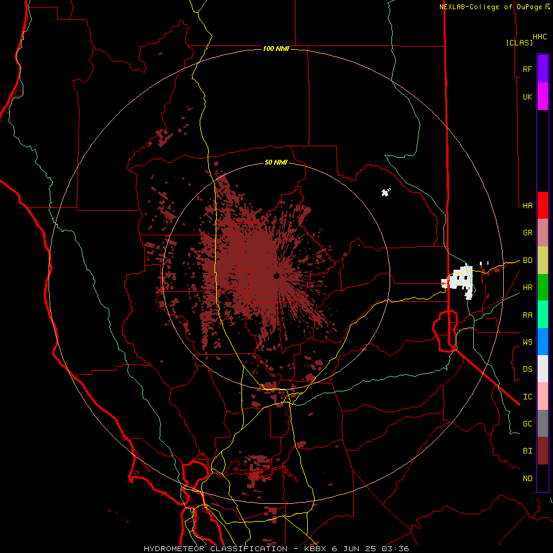
Task: Click the magenta UK legend color block
Action: (x=543, y=96)
